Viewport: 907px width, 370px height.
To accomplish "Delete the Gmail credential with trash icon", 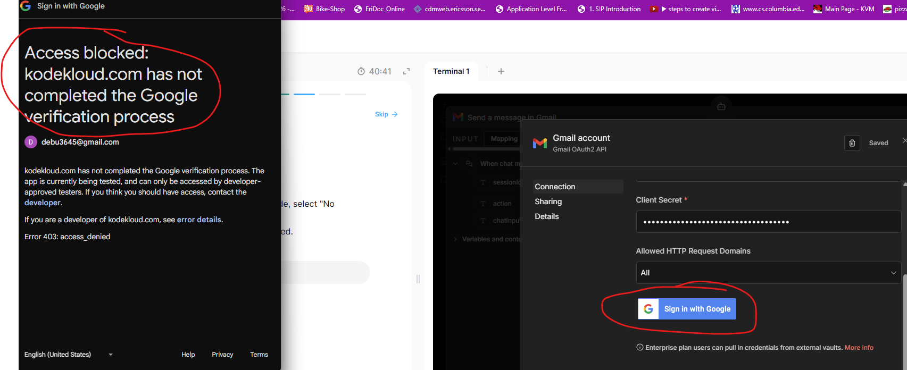I will (852, 143).
